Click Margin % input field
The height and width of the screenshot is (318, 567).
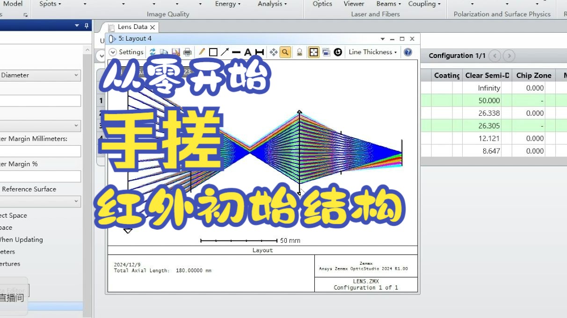(40, 177)
